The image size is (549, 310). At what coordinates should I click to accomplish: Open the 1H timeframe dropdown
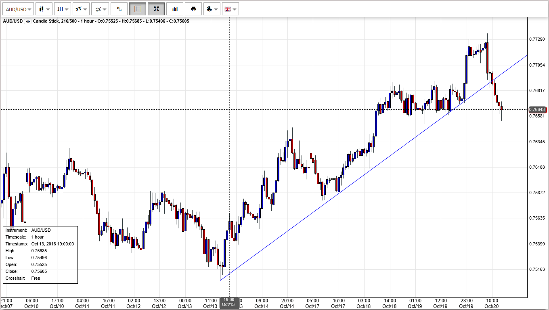coord(63,9)
